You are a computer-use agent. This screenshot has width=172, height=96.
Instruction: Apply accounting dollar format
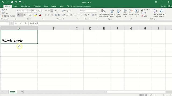click(81, 15)
